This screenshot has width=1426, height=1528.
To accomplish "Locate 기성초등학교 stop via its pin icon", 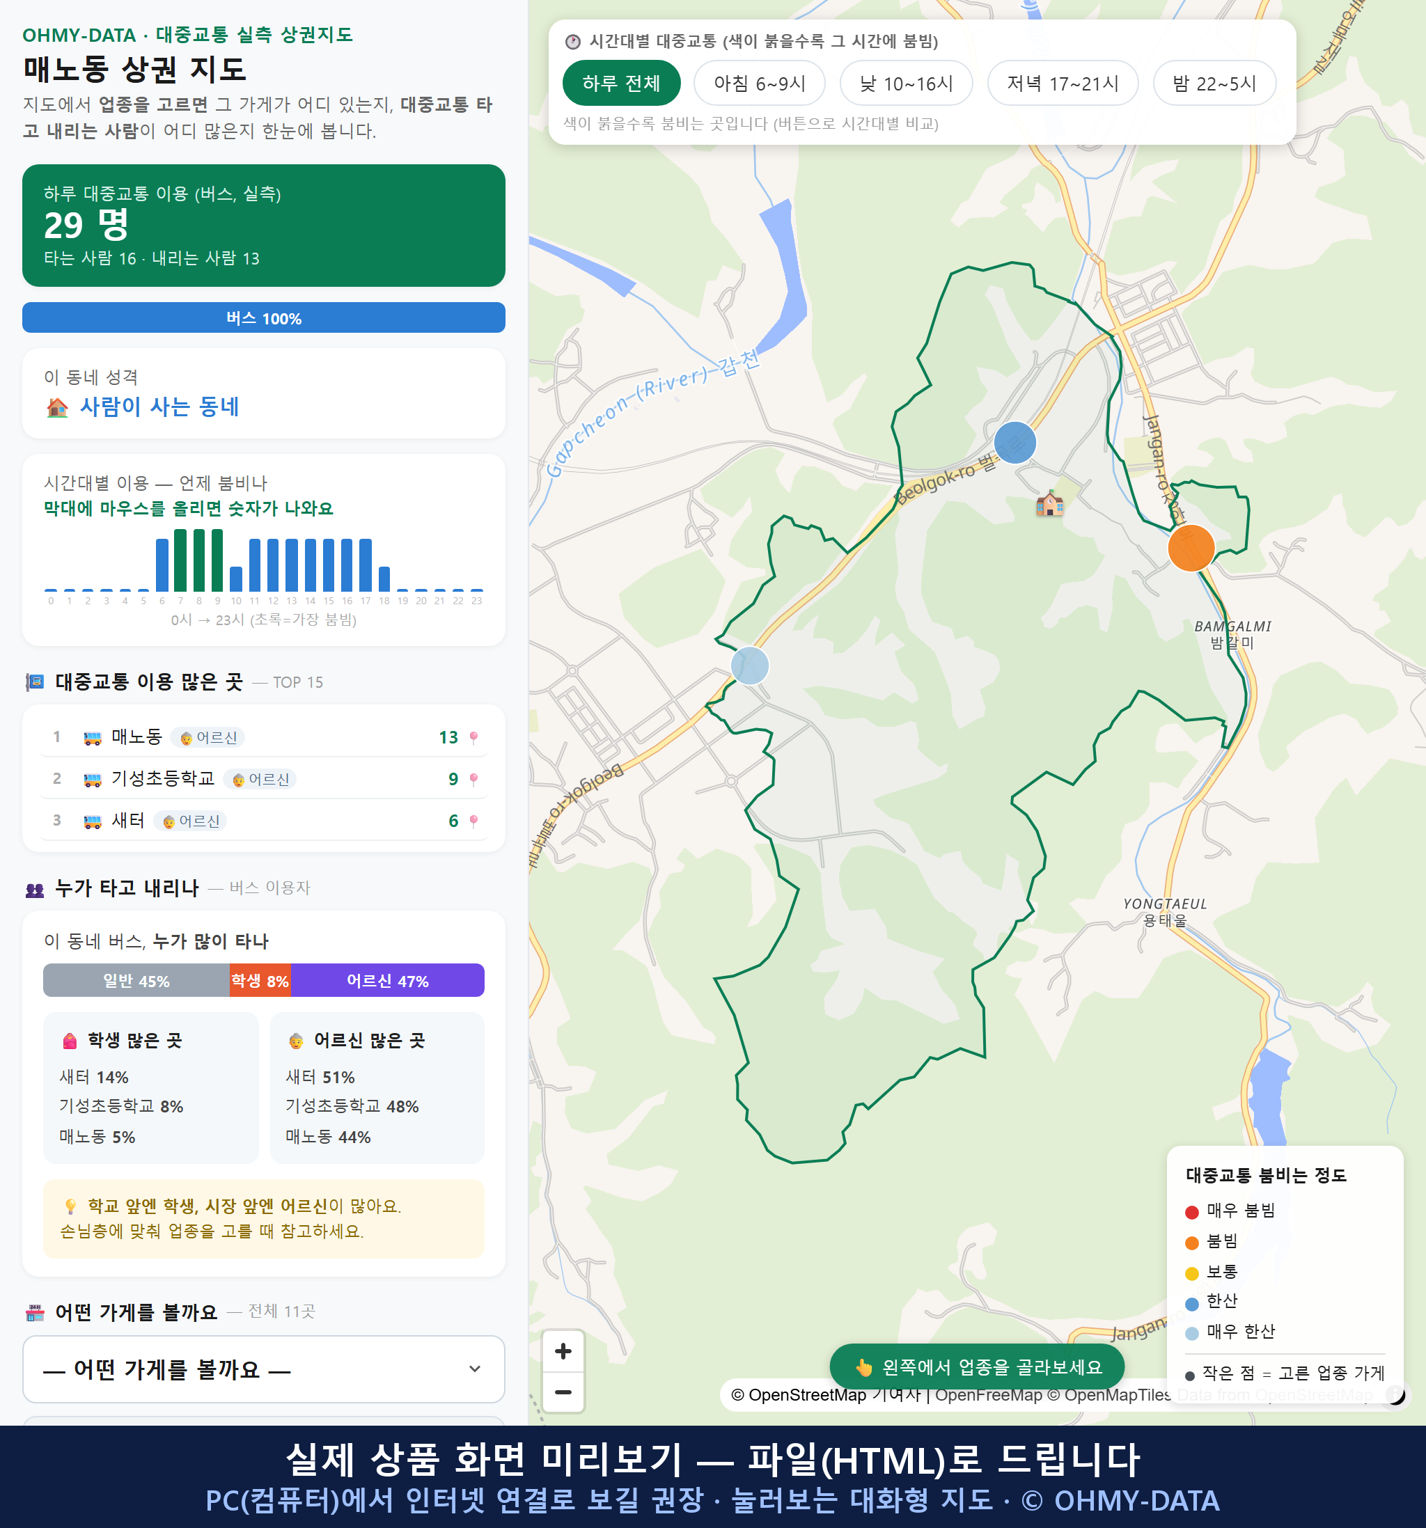I will (x=473, y=780).
